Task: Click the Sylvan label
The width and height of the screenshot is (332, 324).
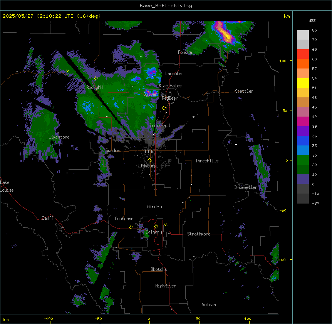Action: tap(150, 94)
